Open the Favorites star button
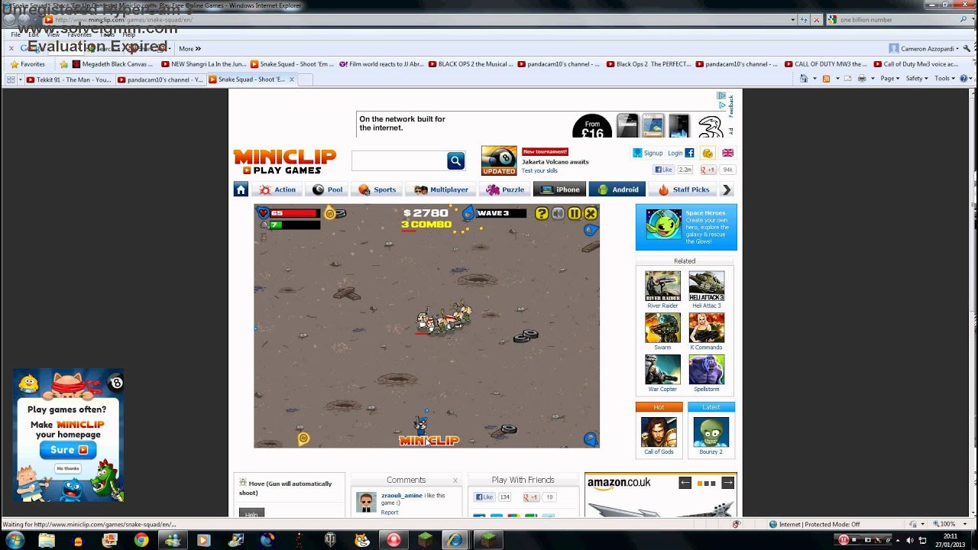 coord(27,64)
